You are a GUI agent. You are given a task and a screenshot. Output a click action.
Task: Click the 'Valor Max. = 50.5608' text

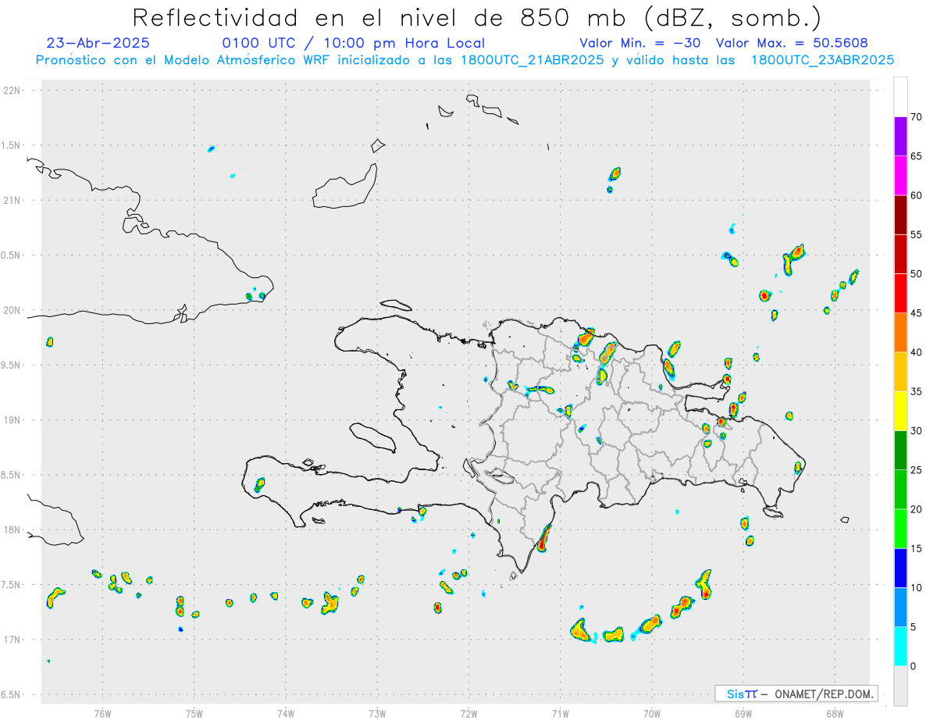click(x=791, y=43)
